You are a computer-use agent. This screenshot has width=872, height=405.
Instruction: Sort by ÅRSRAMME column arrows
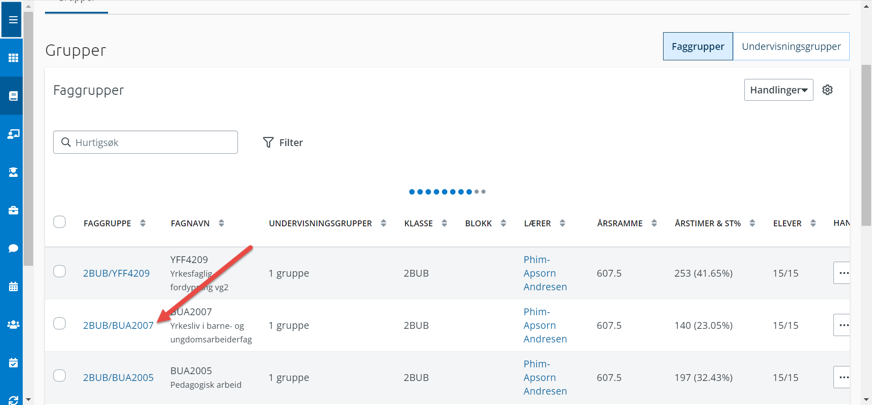click(x=654, y=223)
